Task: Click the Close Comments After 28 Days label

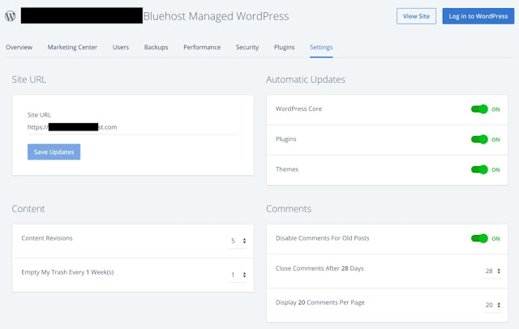Action: [x=320, y=268]
